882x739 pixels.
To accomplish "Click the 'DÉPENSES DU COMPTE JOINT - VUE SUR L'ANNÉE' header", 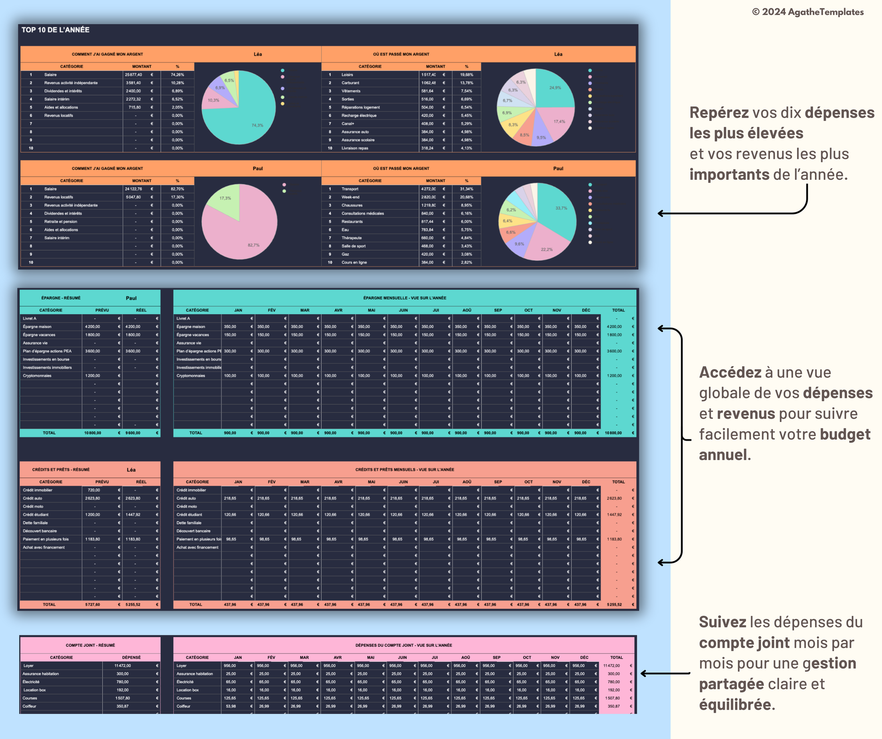I will pyautogui.click(x=403, y=645).
